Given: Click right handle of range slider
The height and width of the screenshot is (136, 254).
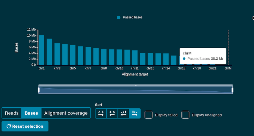Looking at the screenshot, I should [x=232, y=90].
